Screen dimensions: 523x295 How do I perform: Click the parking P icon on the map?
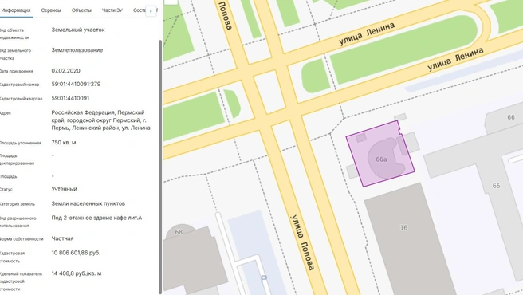[x=264, y=279]
